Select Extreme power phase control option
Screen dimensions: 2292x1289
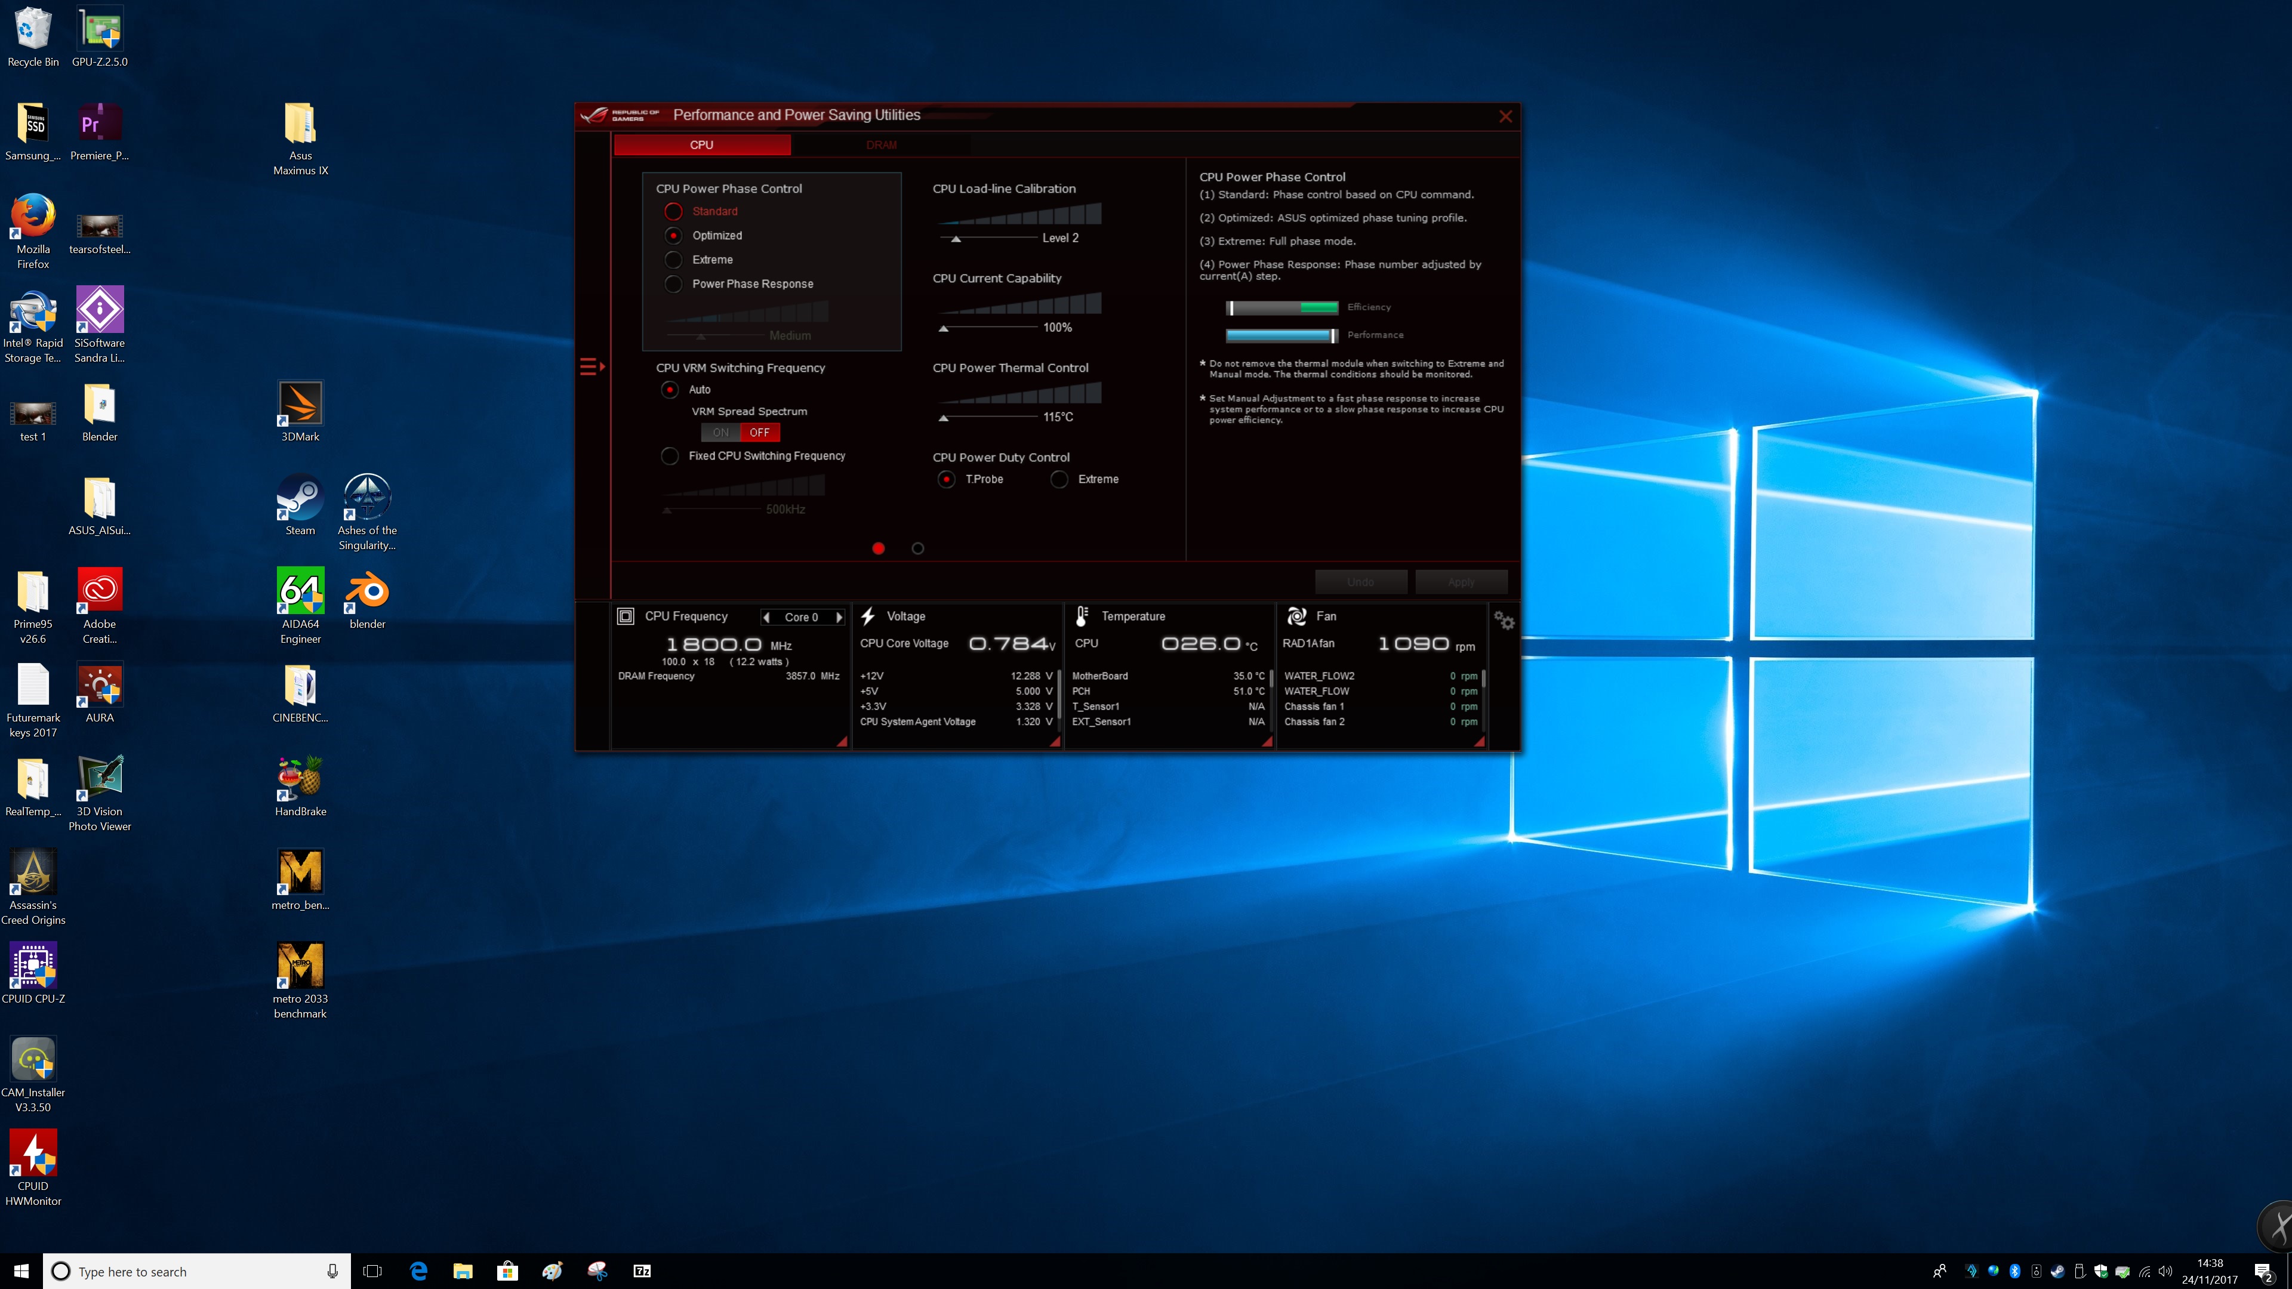point(673,260)
